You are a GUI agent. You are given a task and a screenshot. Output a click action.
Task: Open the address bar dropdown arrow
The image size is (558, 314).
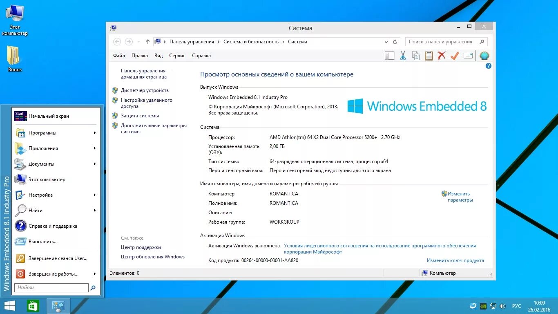[x=386, y=41]
